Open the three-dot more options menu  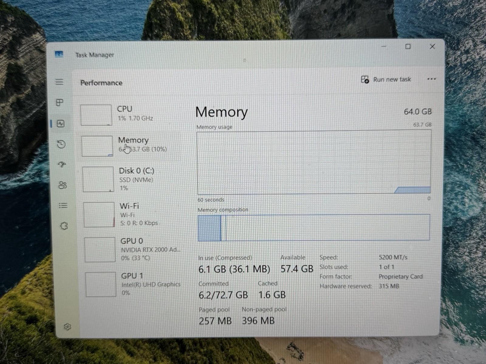click(431, 79)
